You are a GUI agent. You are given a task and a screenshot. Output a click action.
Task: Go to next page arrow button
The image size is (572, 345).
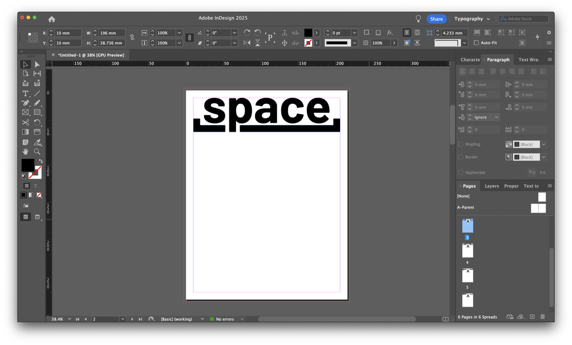[x=132, y=319]
